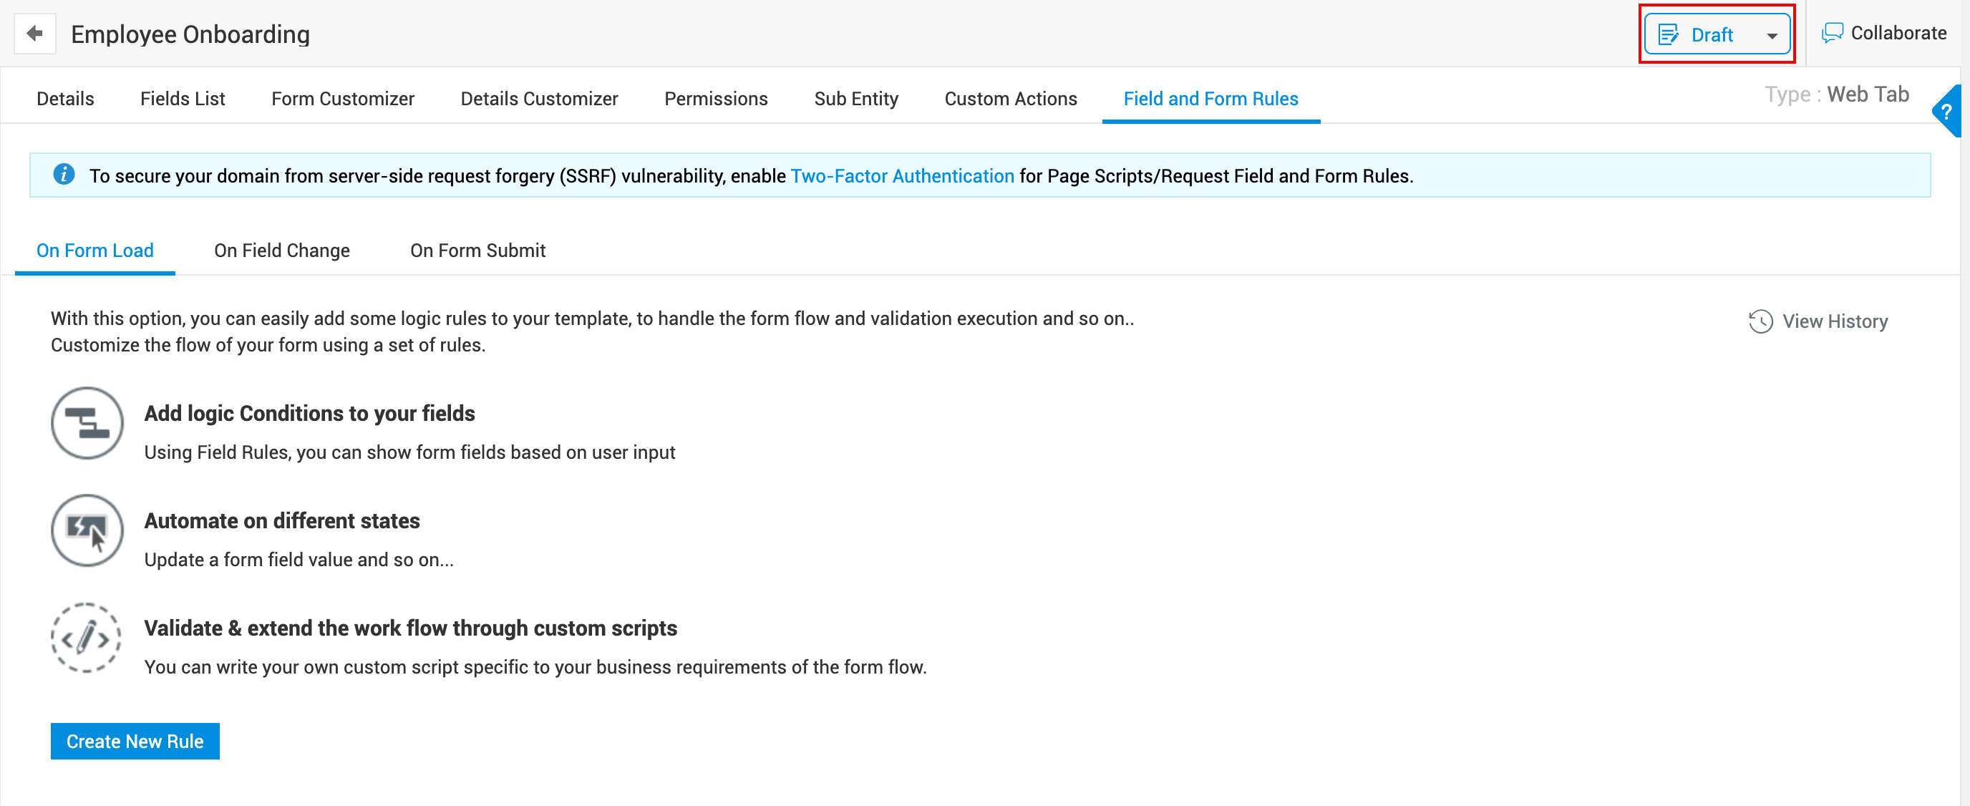Click the Collaborate chat icon

(x=1833, y=34)
